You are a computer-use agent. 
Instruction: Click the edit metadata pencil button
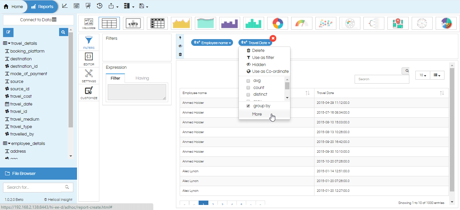pos(8,32)
